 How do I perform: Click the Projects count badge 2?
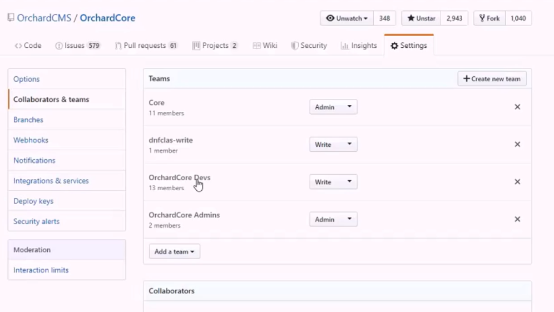[x=234, y=46]
